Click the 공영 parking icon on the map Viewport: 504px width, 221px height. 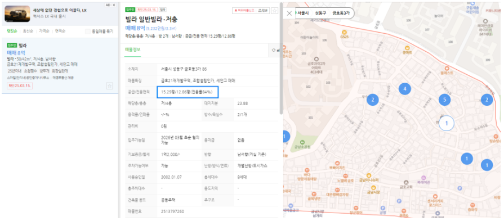click(x=382, y=208)
